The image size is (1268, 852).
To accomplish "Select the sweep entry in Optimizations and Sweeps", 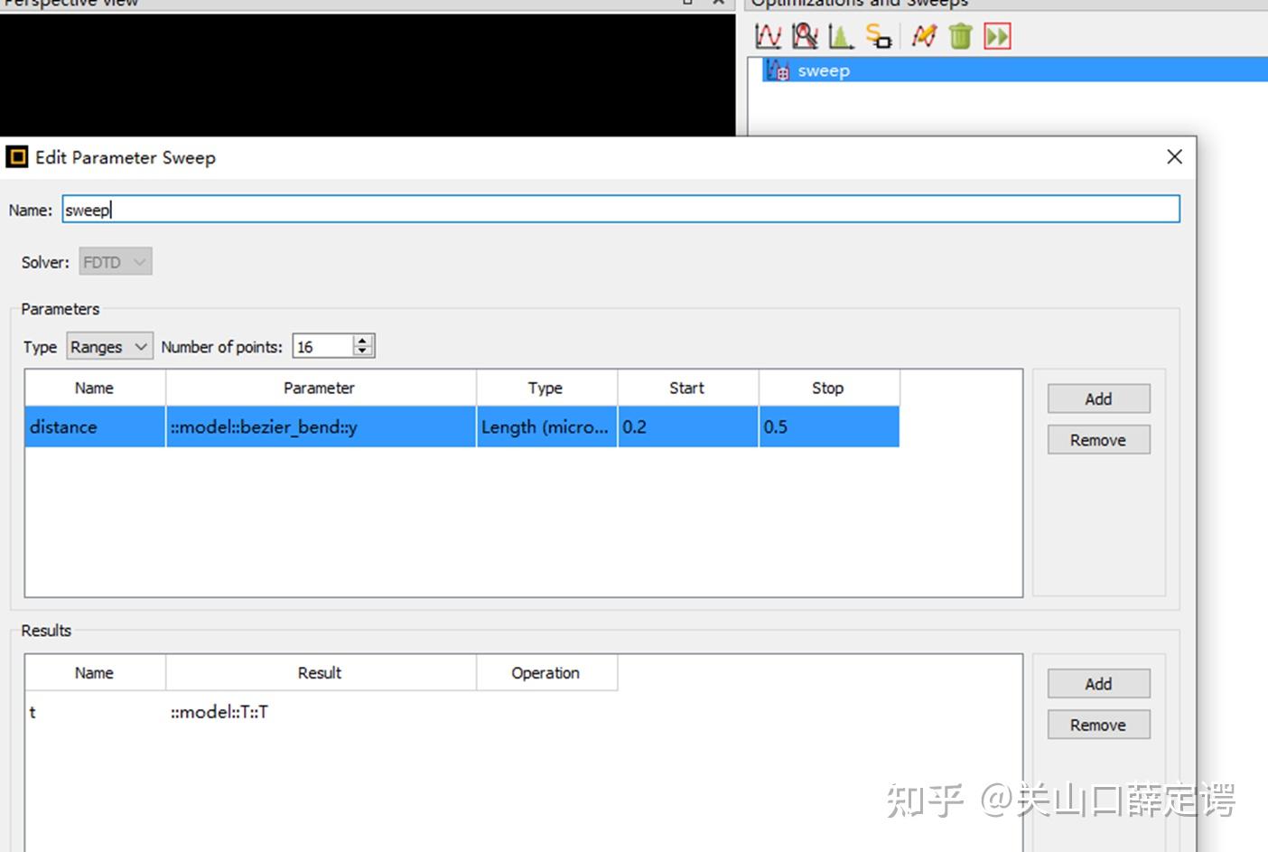I will 823,70.
